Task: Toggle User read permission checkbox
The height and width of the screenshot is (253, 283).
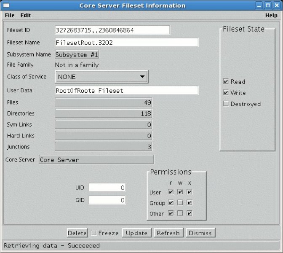Action: 171,192
